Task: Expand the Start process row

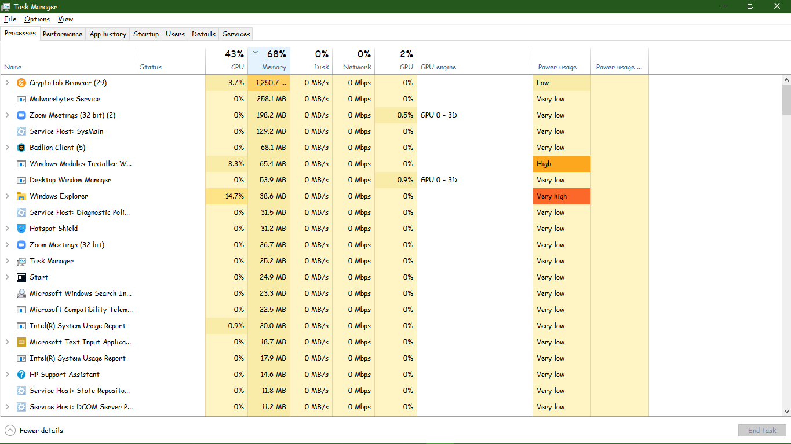Action: [x=8, y=277]
